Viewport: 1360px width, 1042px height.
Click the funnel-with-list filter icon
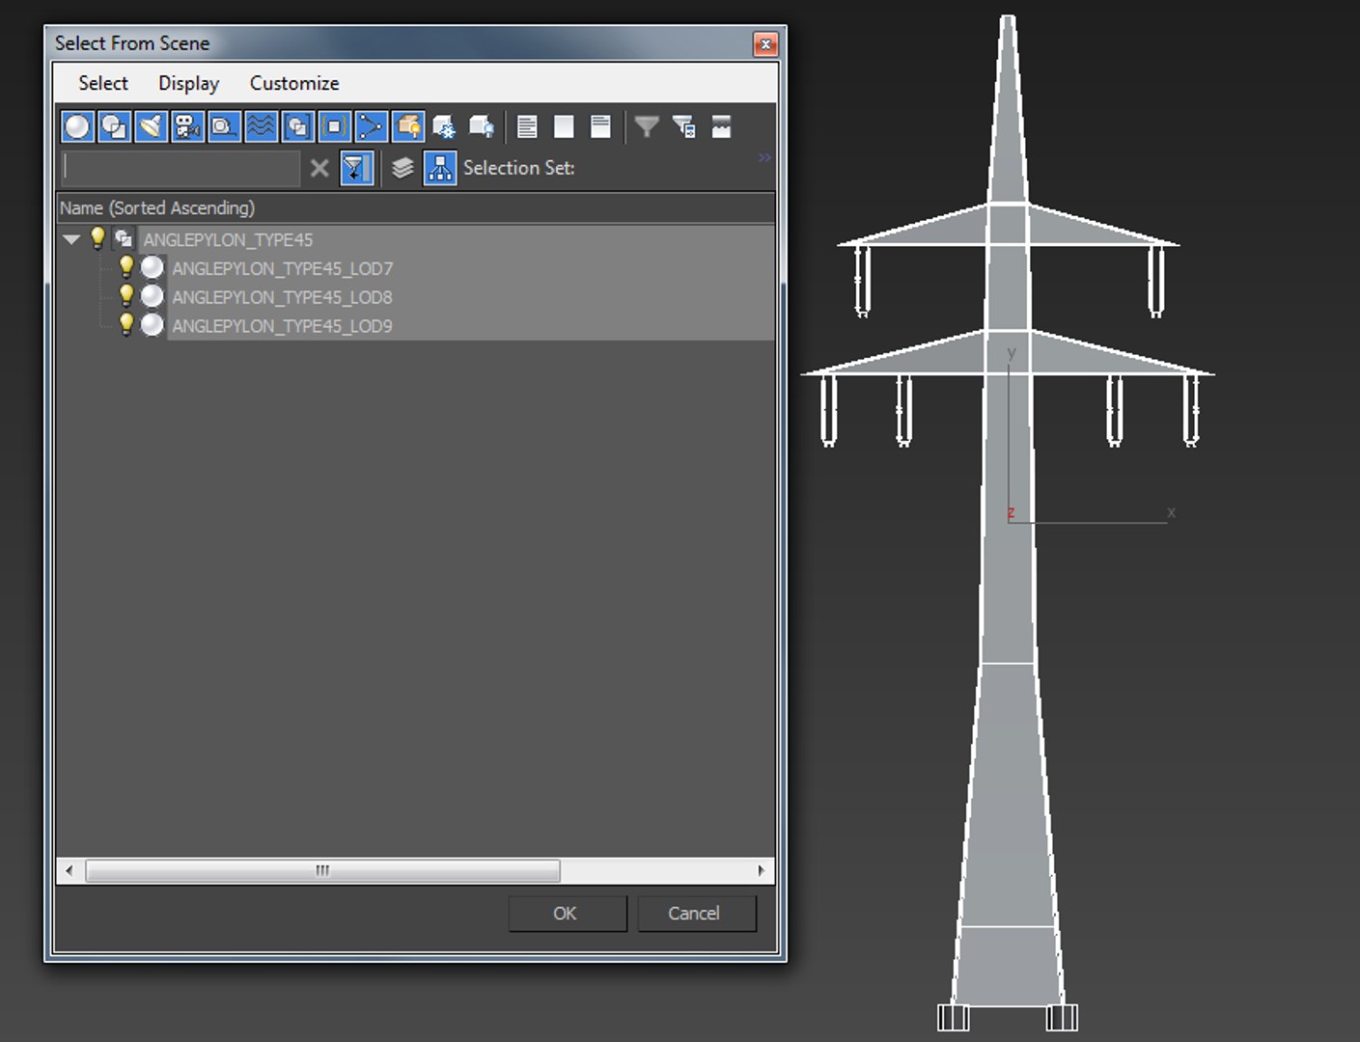(x=683, y=126)
